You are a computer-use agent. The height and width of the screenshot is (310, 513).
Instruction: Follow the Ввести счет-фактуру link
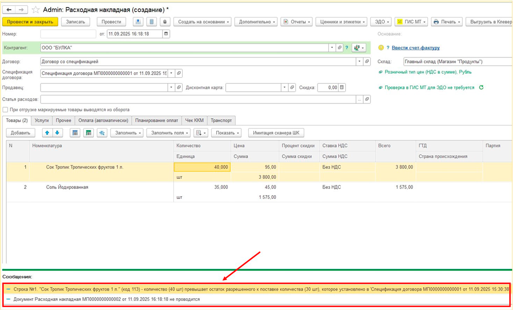(416, 48)
